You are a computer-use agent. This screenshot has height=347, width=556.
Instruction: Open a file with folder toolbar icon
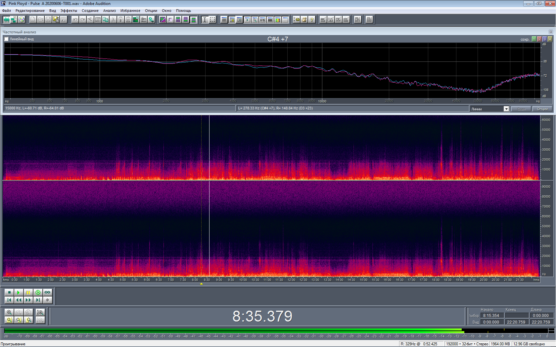click(40, 19)
